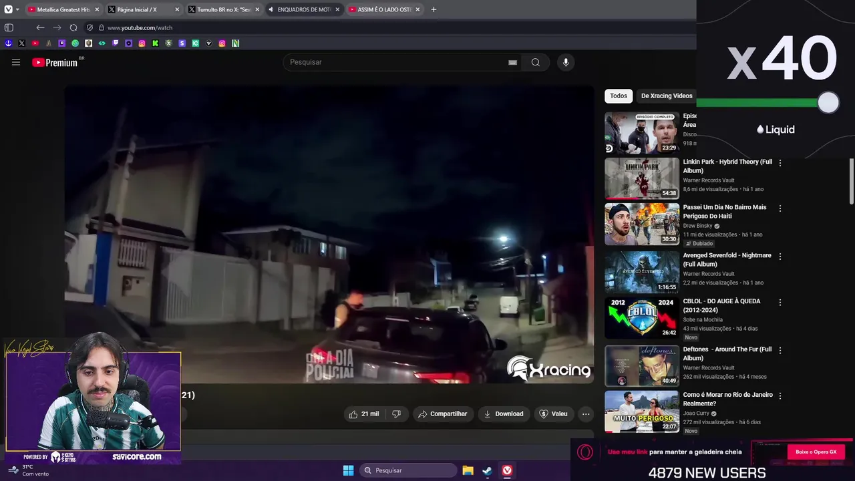Click the Download button
Screen dimensions: 855x481
(504, 414)
